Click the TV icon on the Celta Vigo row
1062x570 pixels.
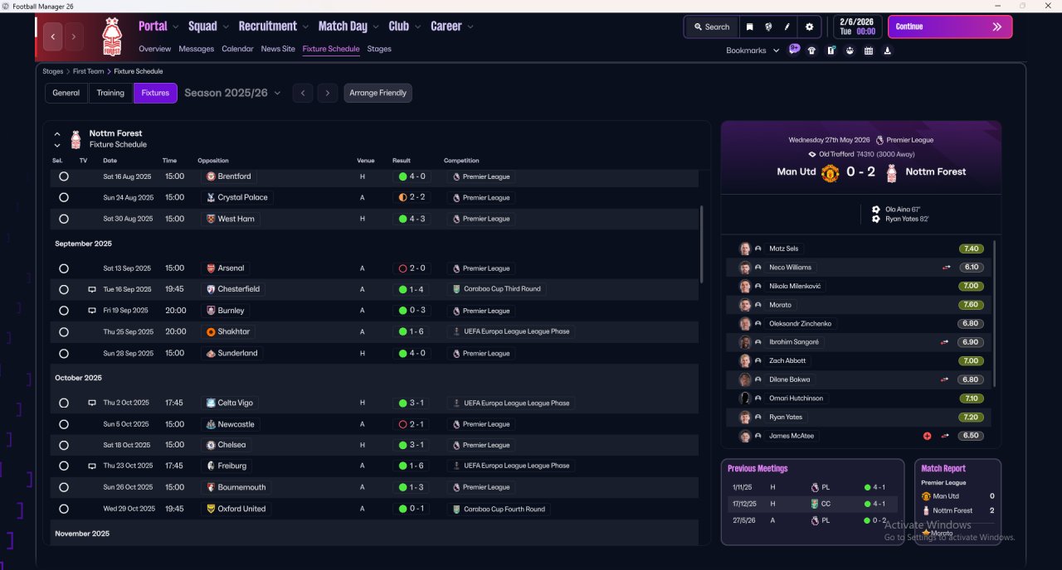pos(92,403)
